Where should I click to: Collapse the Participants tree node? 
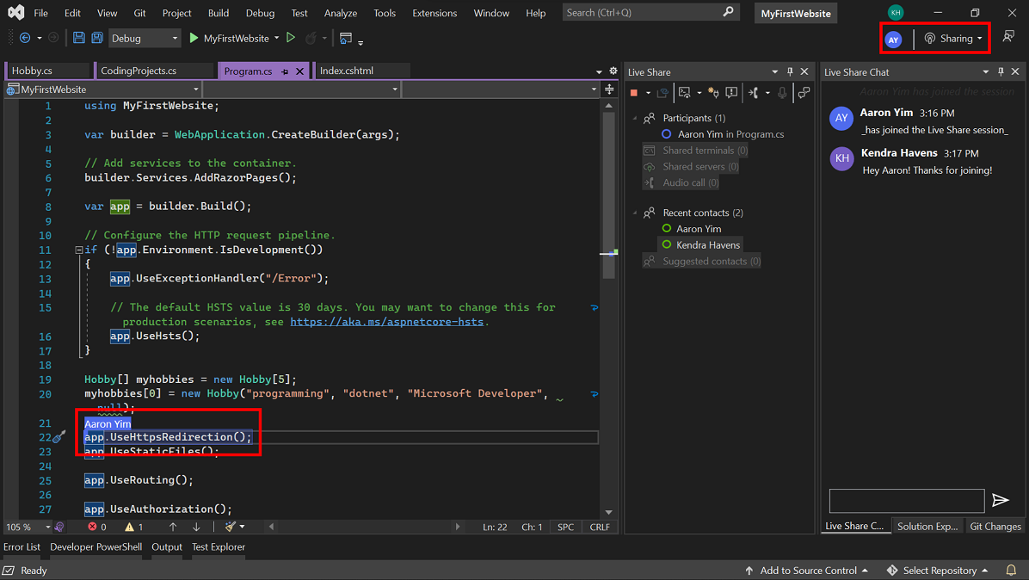point(635,118)
